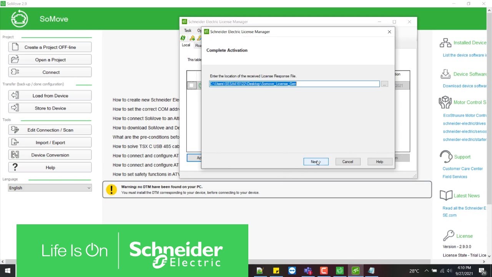Open Notepad icon in taskbar
The width and height of the screenshot is (492, 277).
[x=371, y=271]
